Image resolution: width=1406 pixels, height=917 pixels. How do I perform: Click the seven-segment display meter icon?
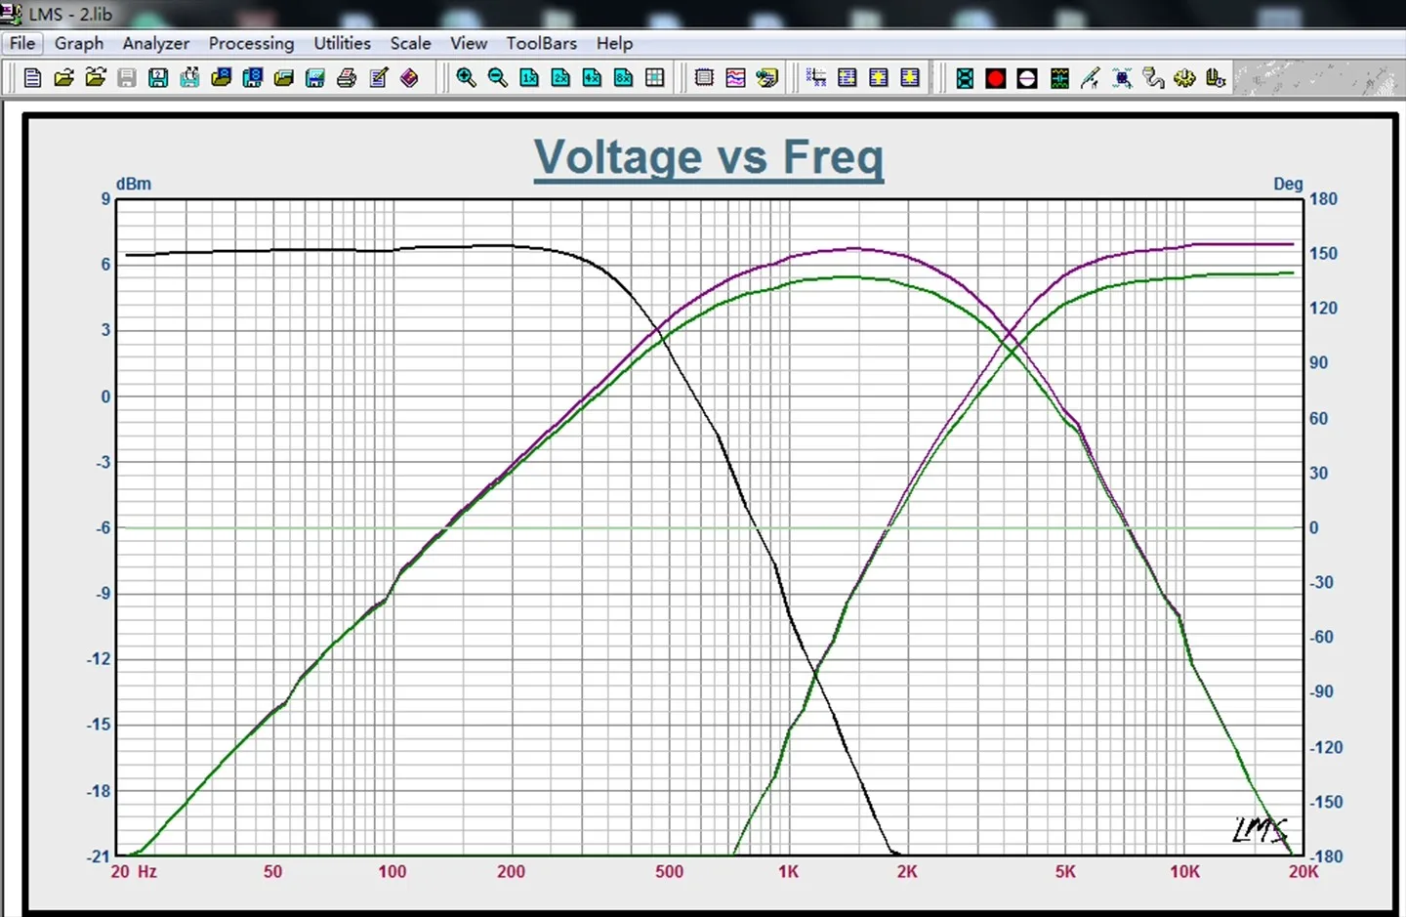[x=965, y=78]
